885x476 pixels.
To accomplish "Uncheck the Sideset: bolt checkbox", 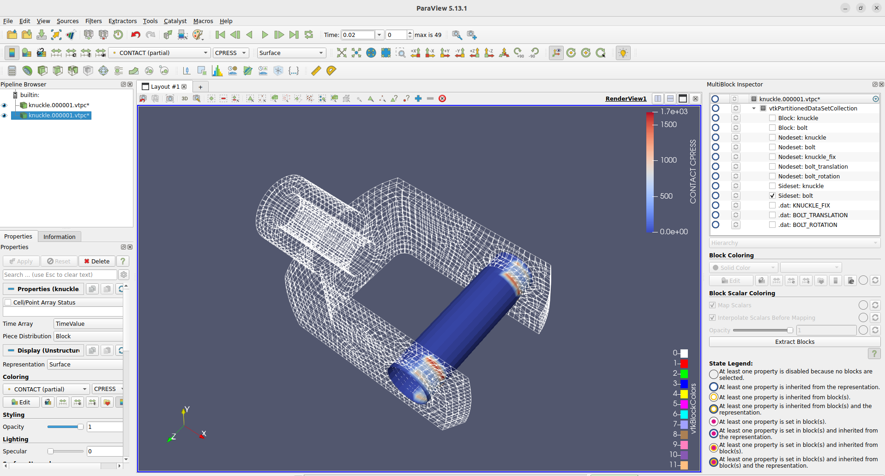I will tap(772, 195).
